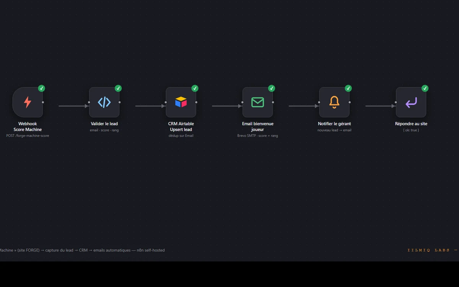Click the "Brevo SMTP · score + rang" subtitle

(x=258, y=135)
